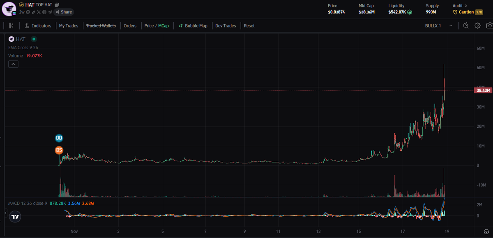Click the Caution audit status
493x238 pixels.
tap(463, 12)
